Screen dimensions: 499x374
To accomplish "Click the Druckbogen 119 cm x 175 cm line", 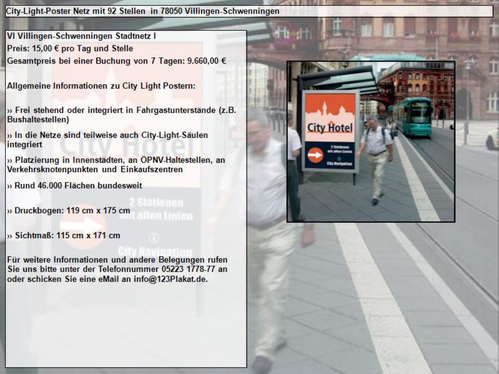I will tap(69, 211).
